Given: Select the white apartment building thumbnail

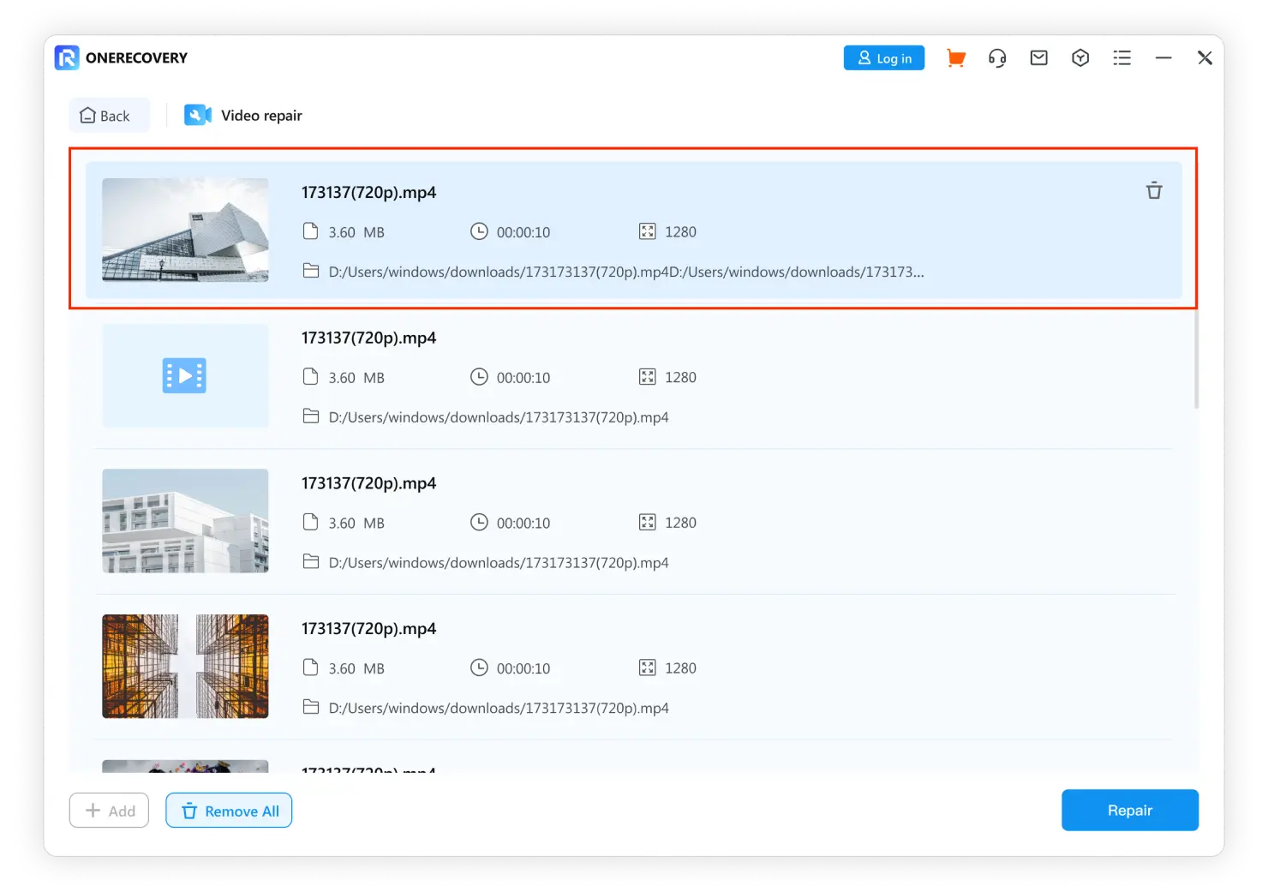Looking at the screenshot, I should (185, 521).
